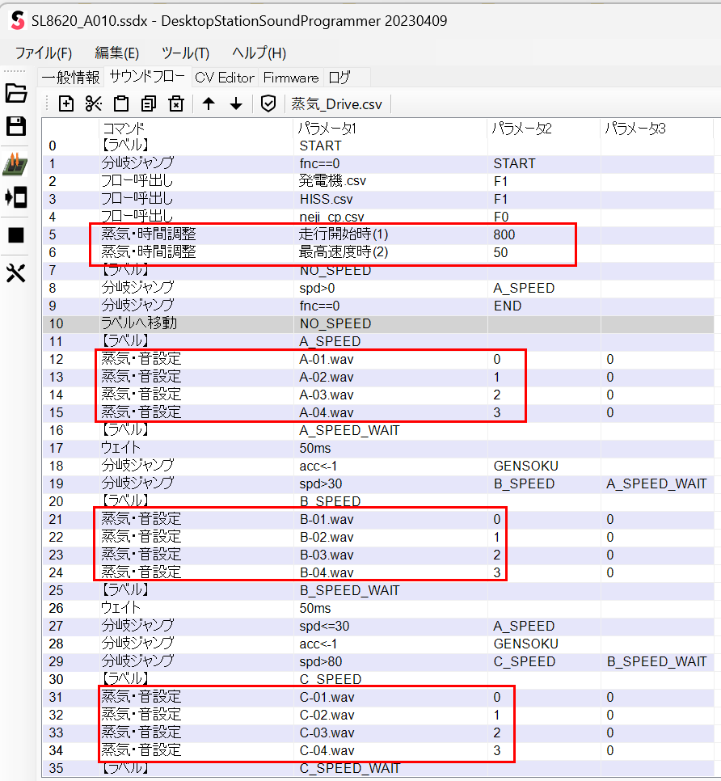Switch to the CV Editor tab
This screenshot has width=721, height=781.
point(225,78)
